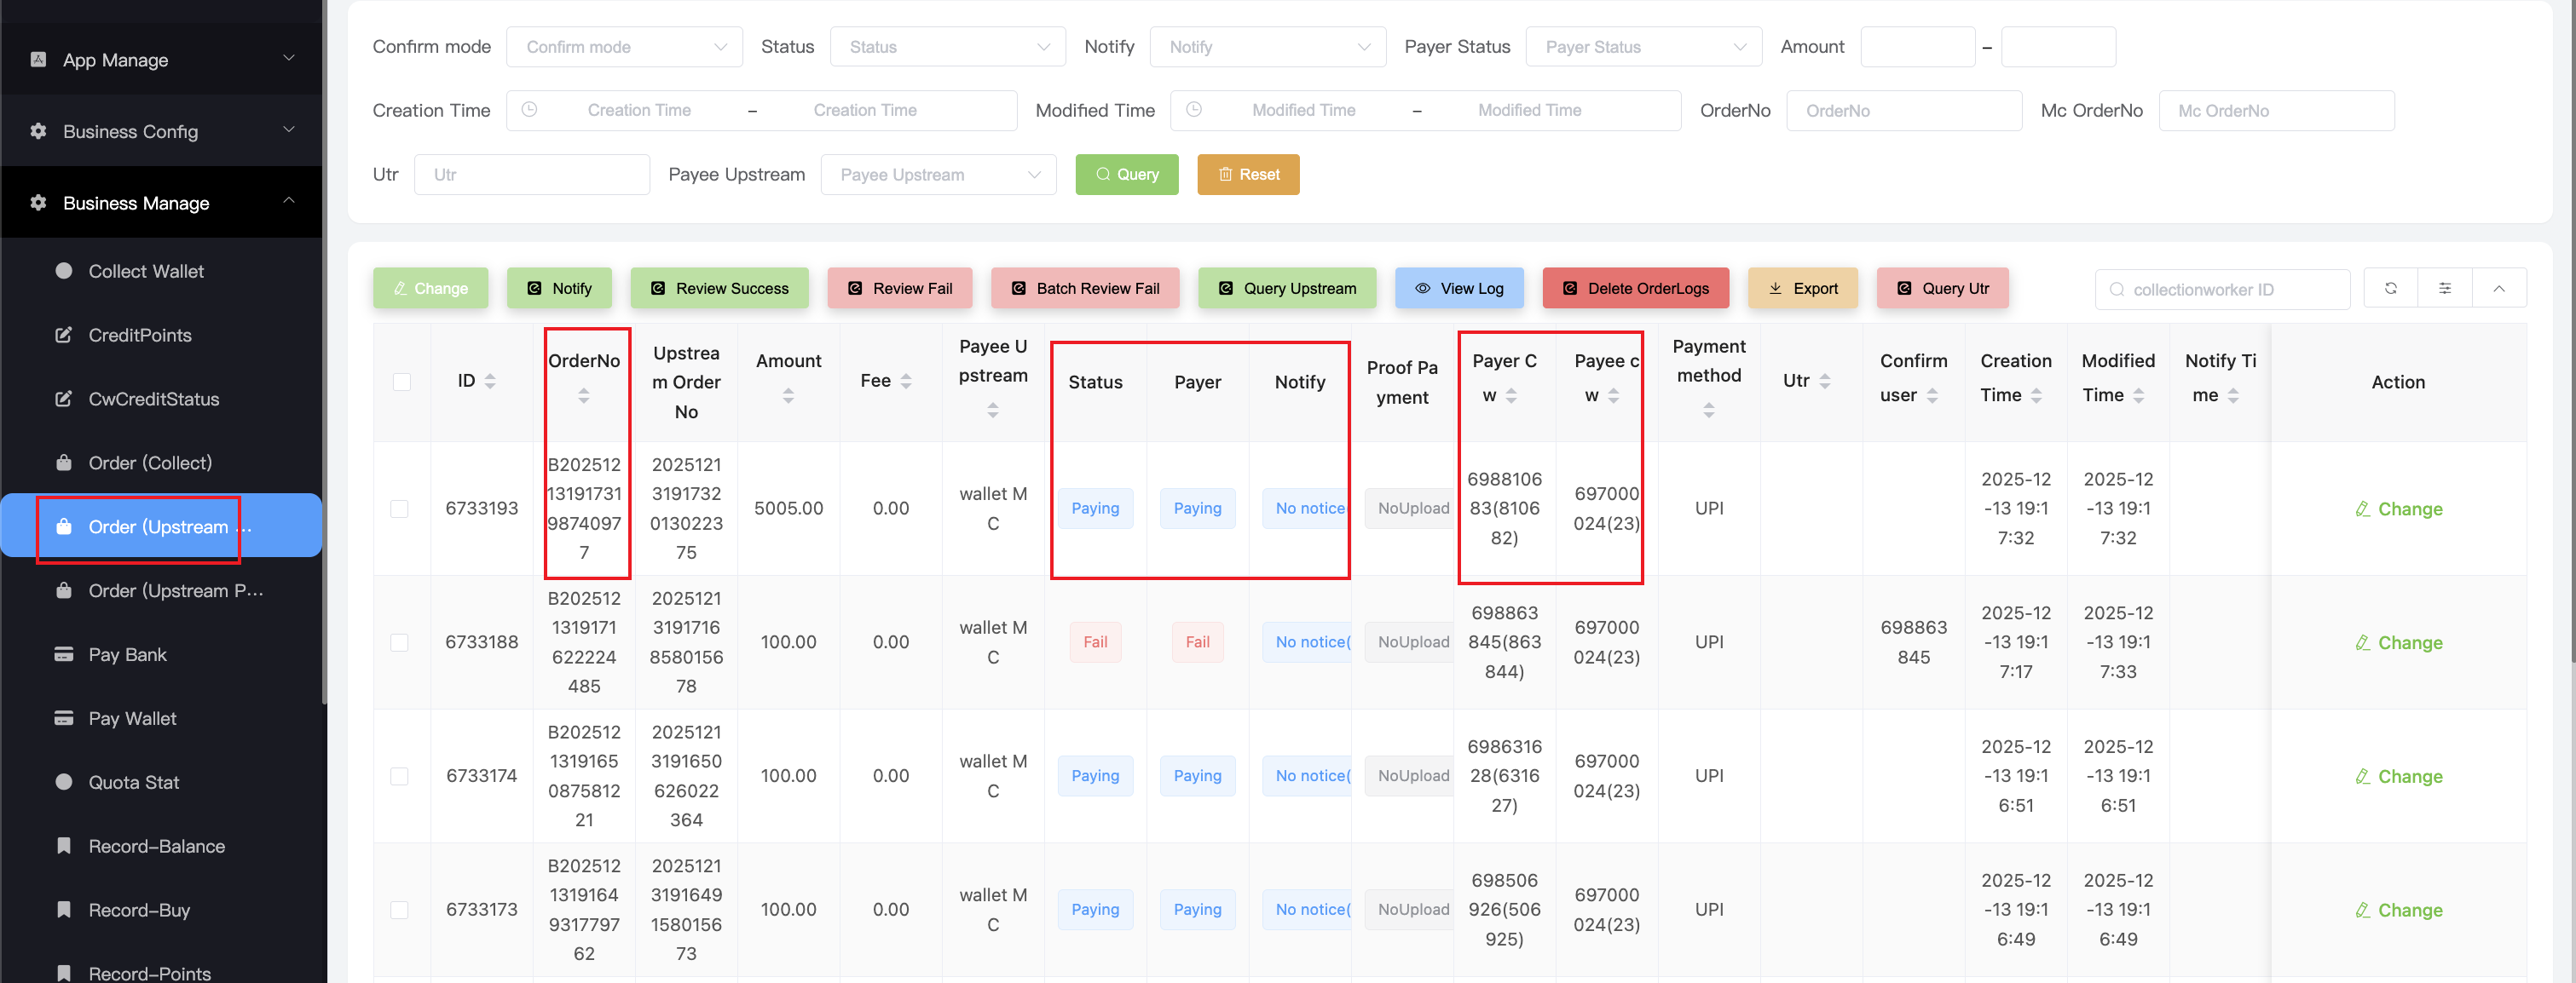The height and width of the screenshot is (983, 2576).
Task: Select checkbox for order 6733188
Action: 400,642
